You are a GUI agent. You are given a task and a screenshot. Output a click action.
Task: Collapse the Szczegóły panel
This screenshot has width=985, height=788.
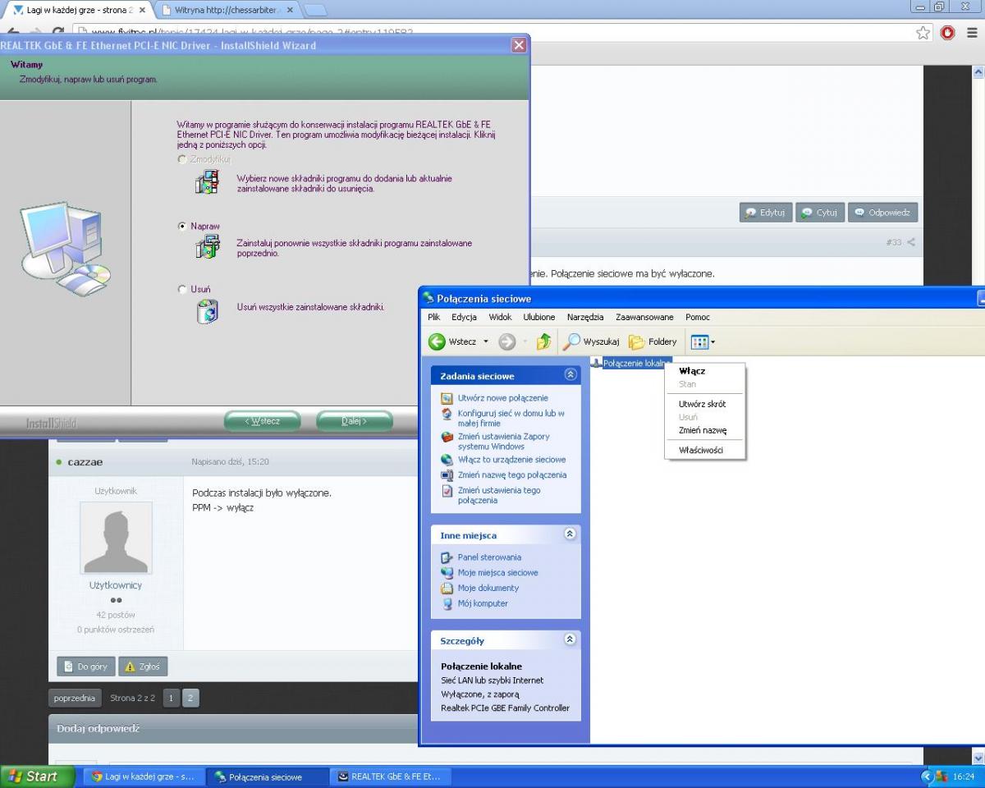tap(570, 639)
